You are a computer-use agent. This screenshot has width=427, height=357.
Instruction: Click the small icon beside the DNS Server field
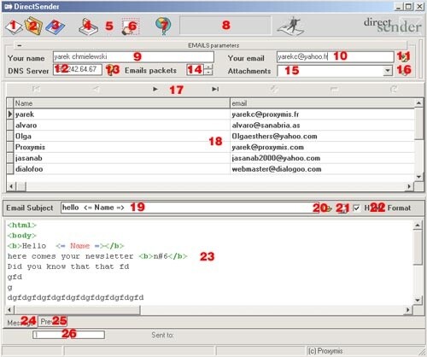click(x=111, y=70)
